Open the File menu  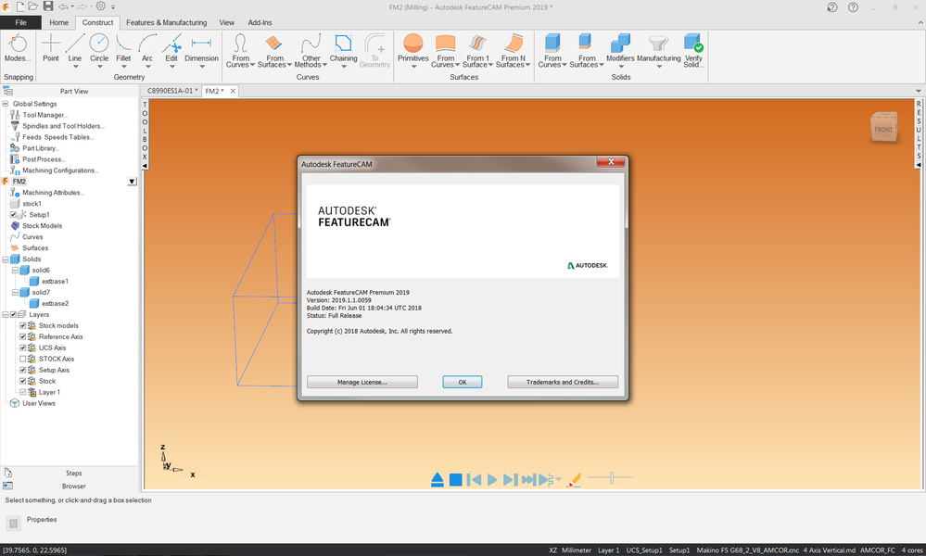tap(20, 22)
